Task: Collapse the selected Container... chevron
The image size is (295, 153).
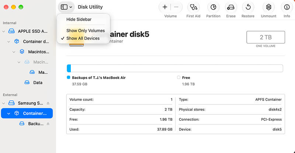Action: 8,114
